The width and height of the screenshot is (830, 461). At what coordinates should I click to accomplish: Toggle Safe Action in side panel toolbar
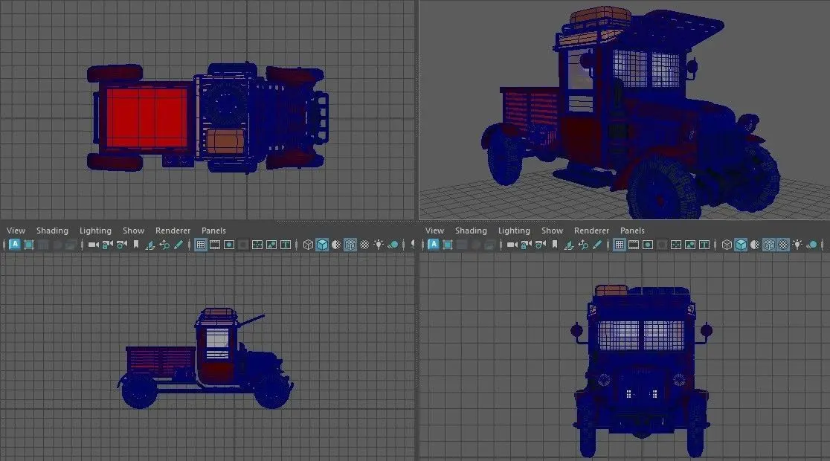[x=271, y=245]
